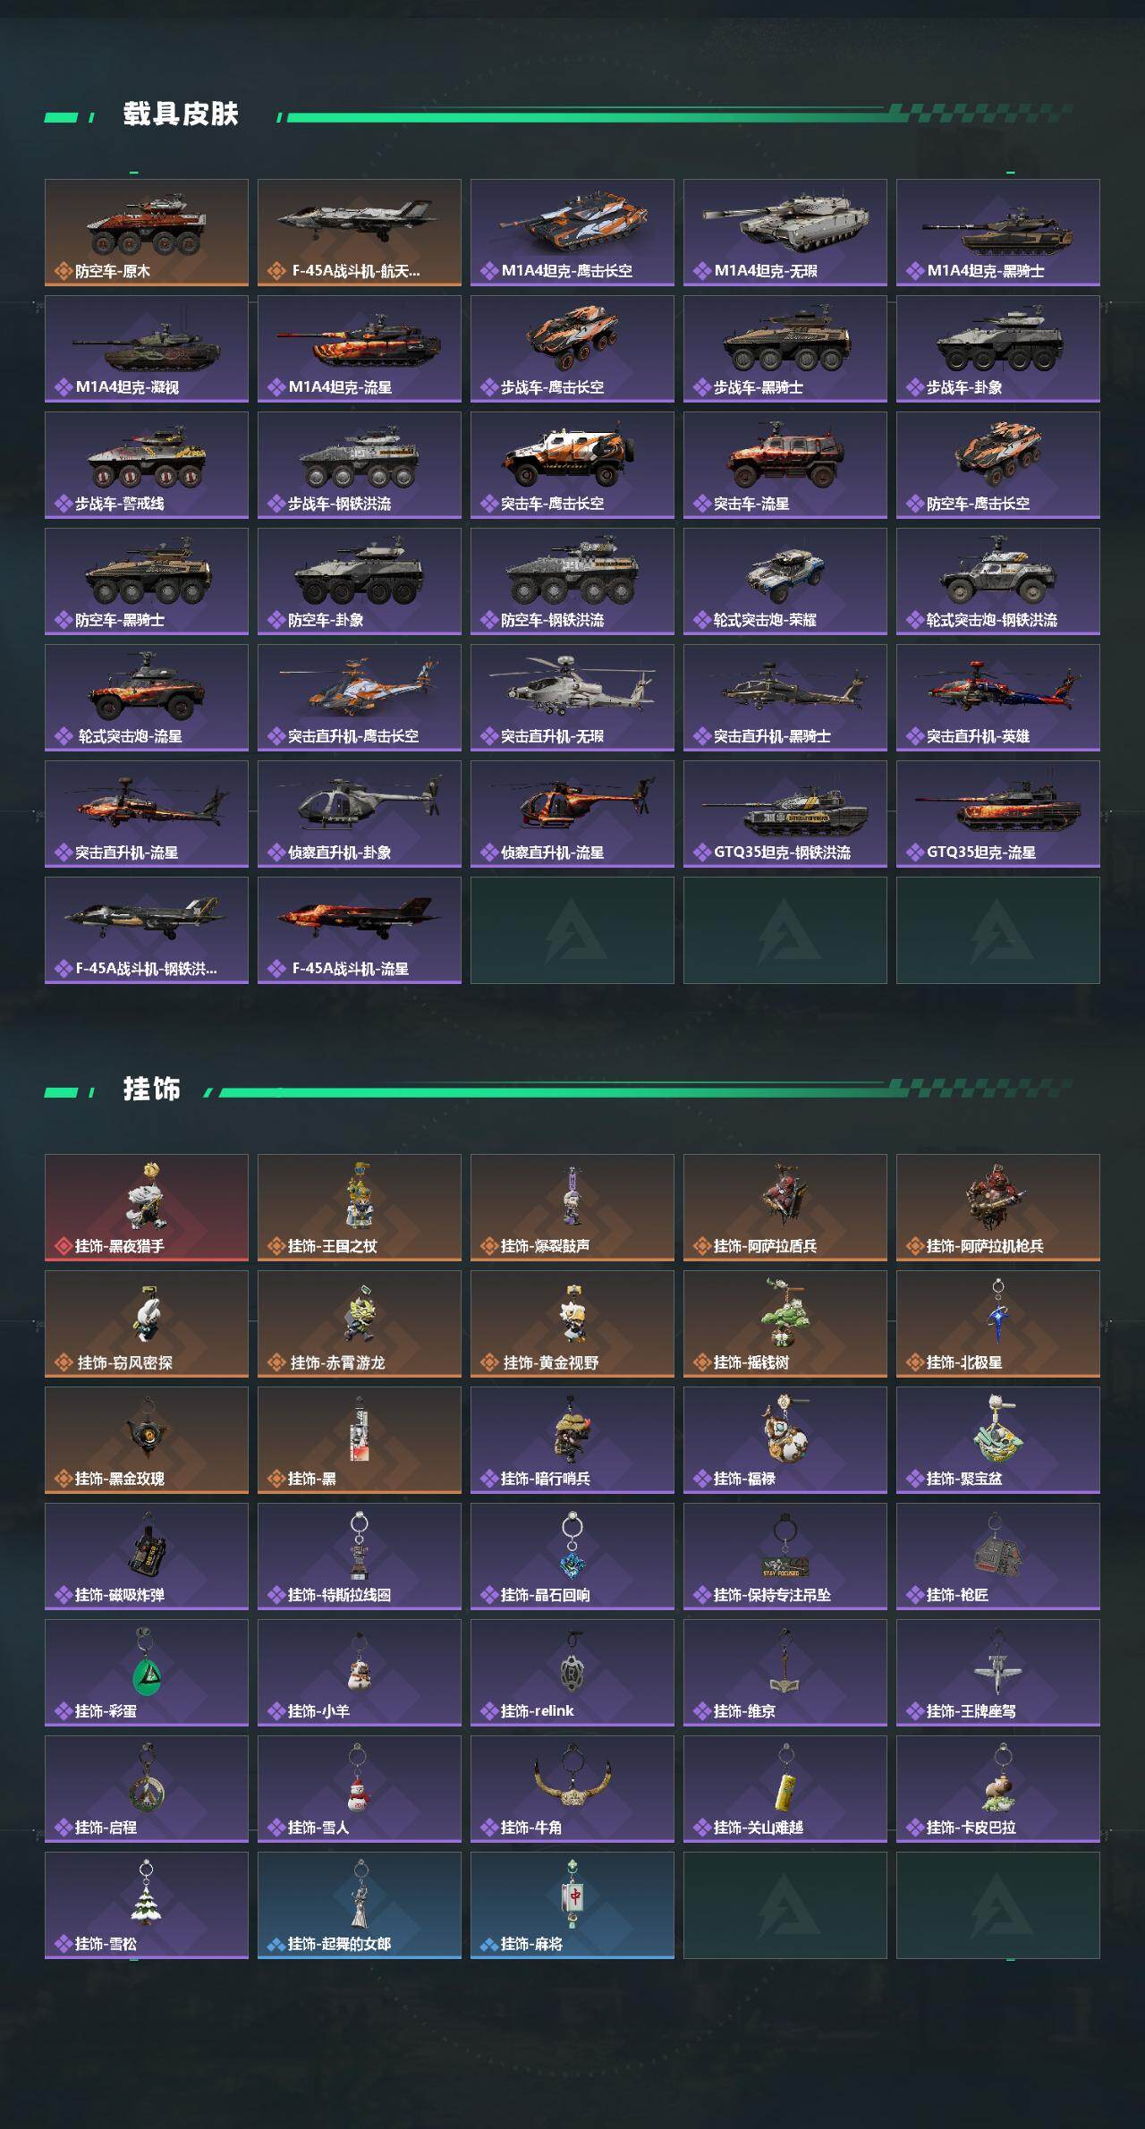Select the 挂饰-黑夜猎手 charm
The width and height of the screenshot is (1145, 2129).
(147, 1208)
